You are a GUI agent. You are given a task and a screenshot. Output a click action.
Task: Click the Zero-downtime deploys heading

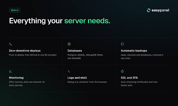click(x=25, y=51)
